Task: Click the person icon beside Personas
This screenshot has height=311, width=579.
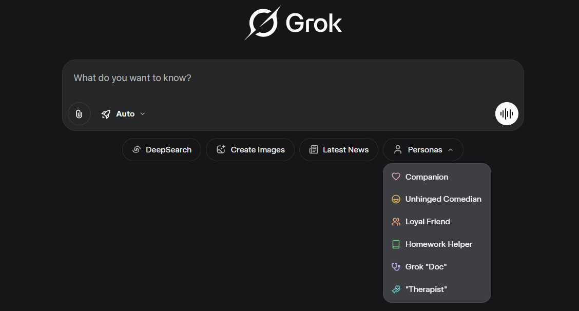Action: click(397, 149)
